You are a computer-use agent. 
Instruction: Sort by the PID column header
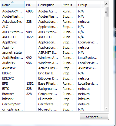(x=30, y=5)
